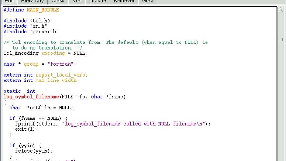
Task: Click the fclose(yyin); statement
Action: click(34, 151)
